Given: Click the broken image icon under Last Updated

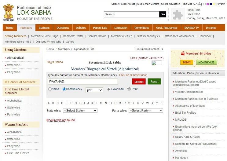Looking at the screenshot, I should (x=157, y=63).
